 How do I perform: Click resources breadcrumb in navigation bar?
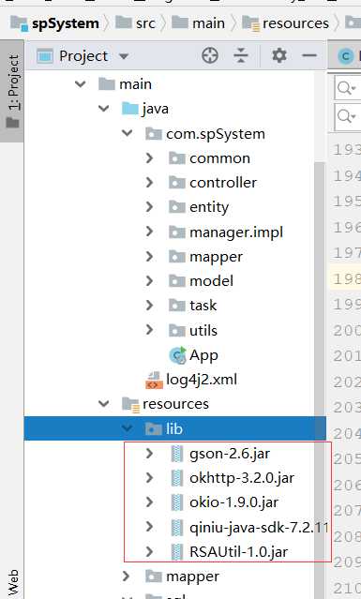286,23
